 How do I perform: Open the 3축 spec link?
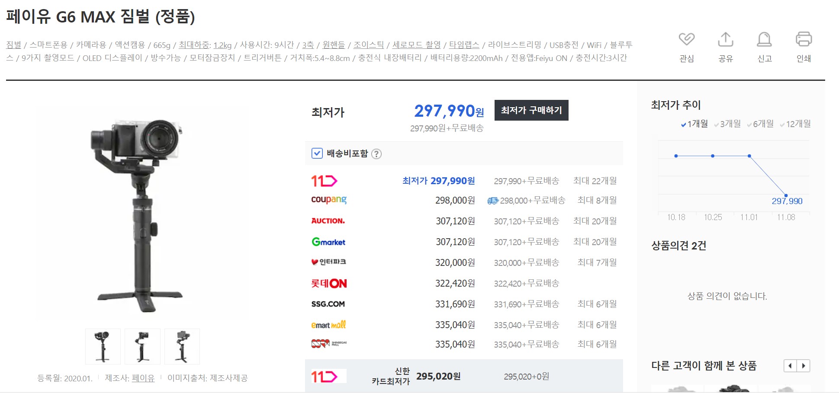(308, 45)
